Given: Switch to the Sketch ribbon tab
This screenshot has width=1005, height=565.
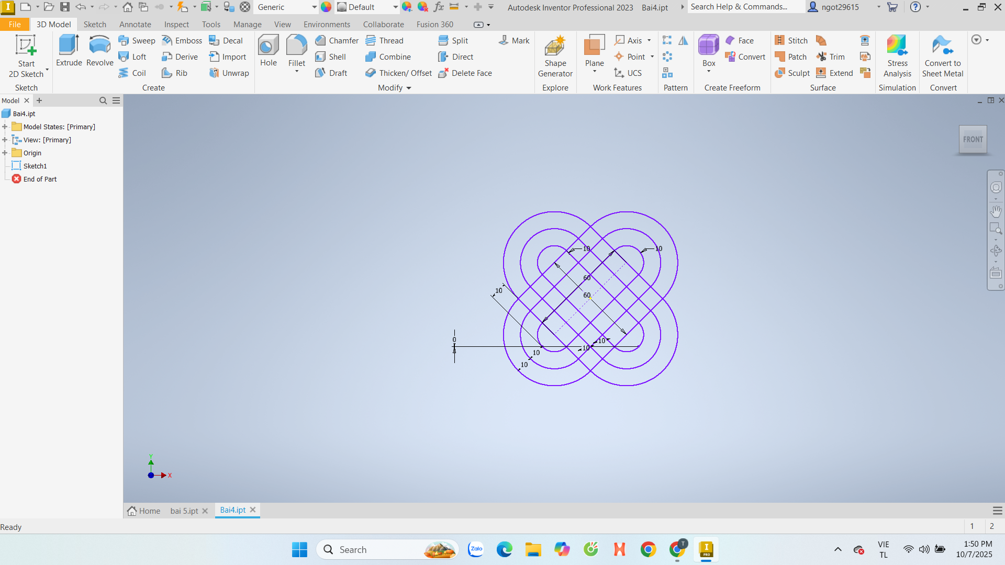Looking at the screenshot, I should 95,24.
